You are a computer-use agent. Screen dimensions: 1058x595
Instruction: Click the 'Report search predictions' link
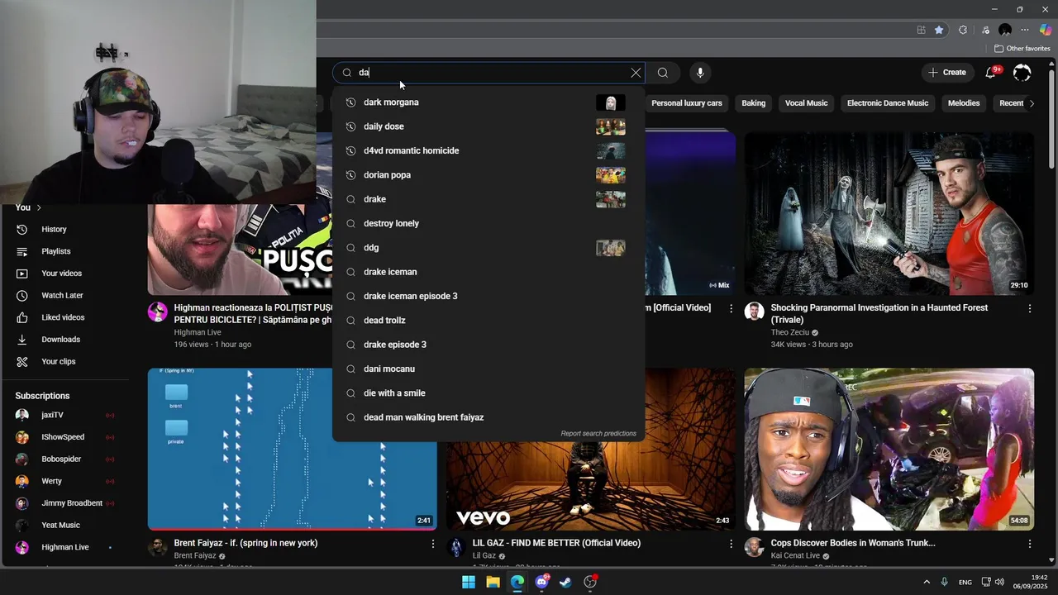coord(598,433)
